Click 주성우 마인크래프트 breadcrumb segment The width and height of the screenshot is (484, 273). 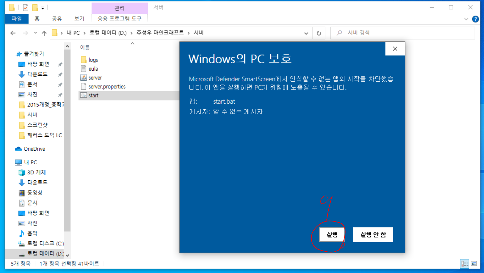tap(160, 33)
